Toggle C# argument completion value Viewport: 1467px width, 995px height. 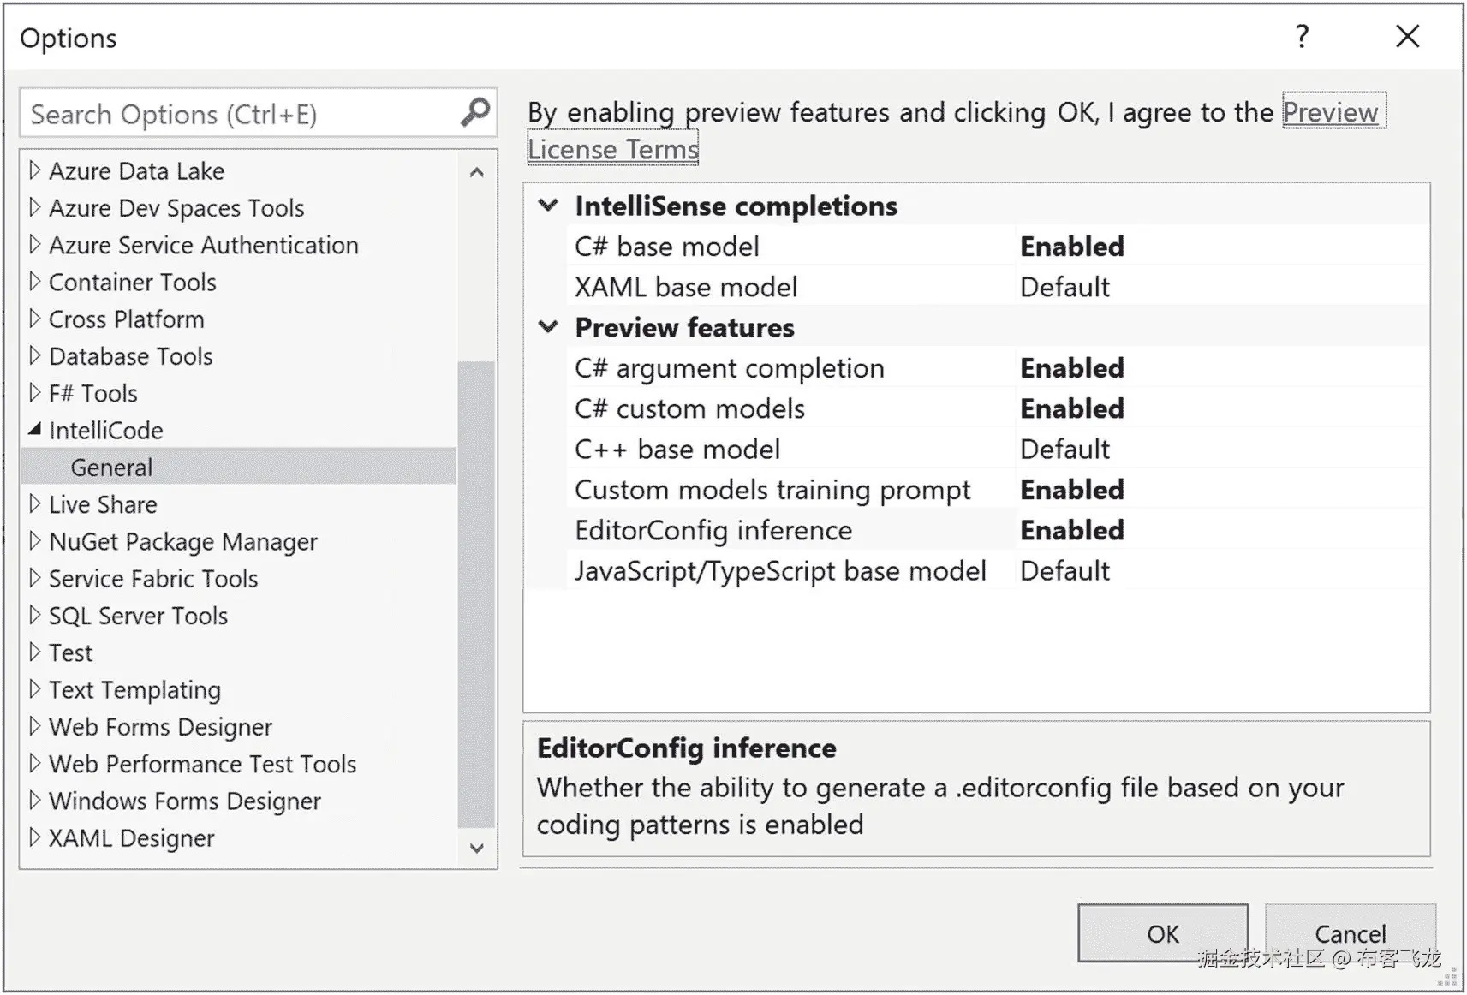1071,368
